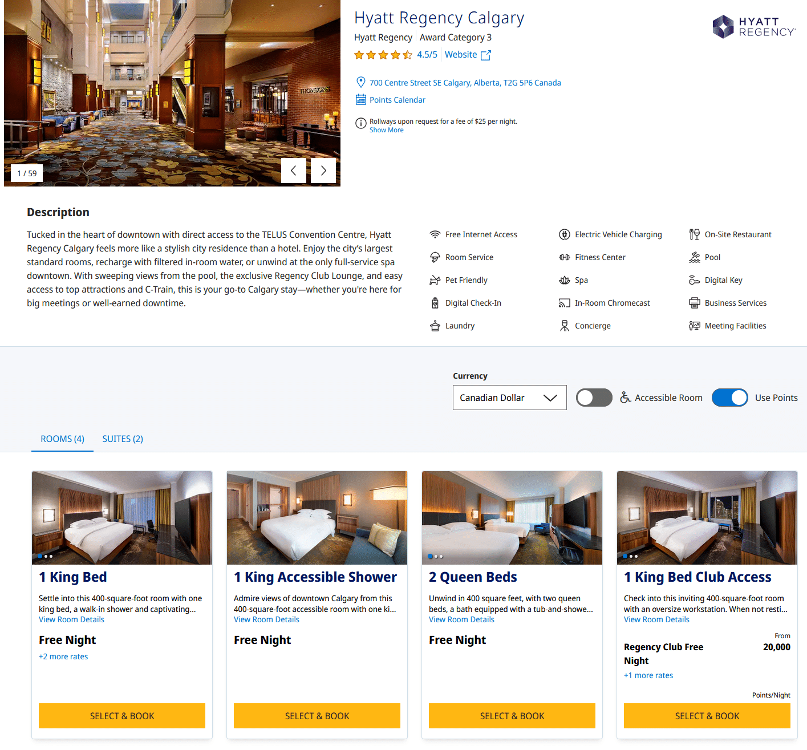Switch to the SUITES (2) tab

pos(123,439)
